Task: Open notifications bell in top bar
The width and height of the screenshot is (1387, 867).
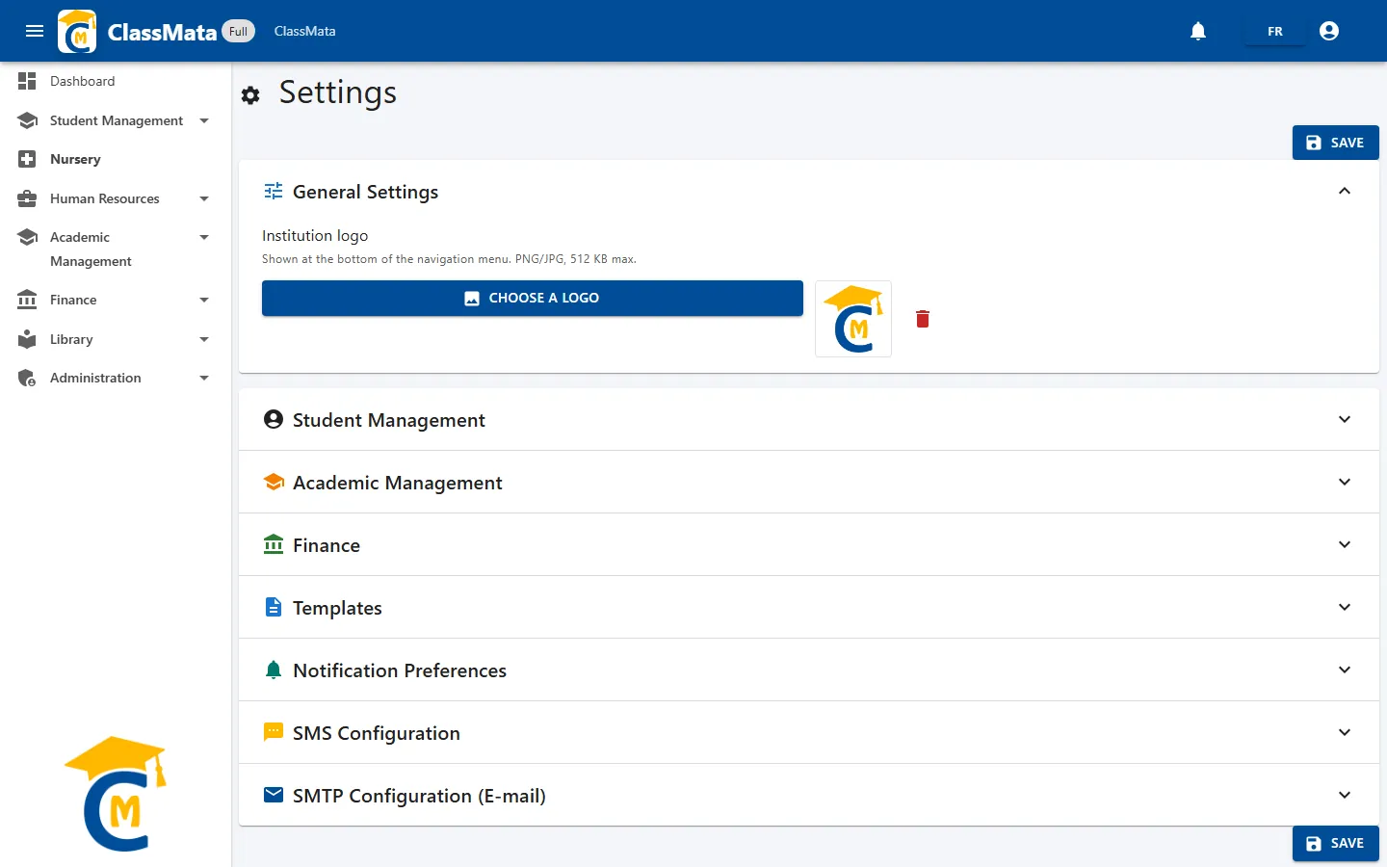Action: coord(1198,31)
